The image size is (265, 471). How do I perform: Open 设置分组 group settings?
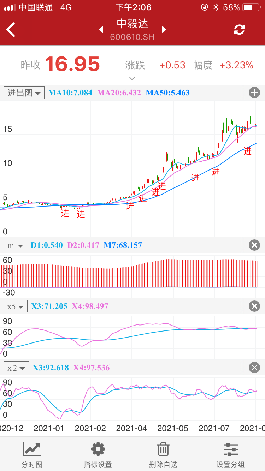tap(230, 455)
